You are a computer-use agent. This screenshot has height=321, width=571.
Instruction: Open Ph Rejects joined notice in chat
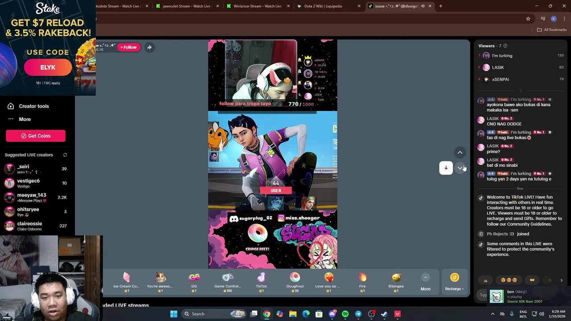click(508, 234)
